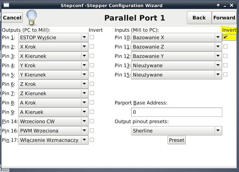The height and width of the screenshot is (172, 239).
Task: Enable Invert checkbox for Pin 1 output
Action: click(x=92, y=37)
